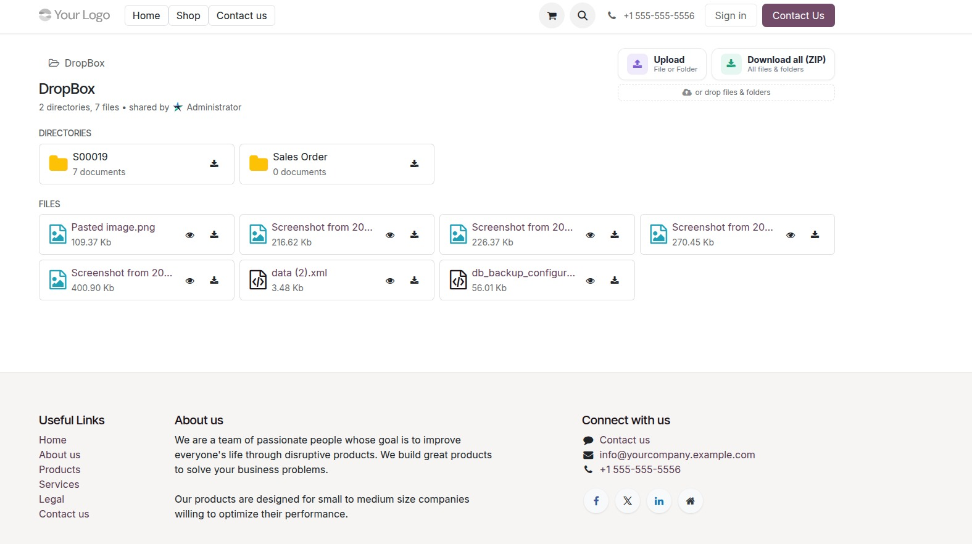Open Services link in footer
972x544 pixels.
tap(59, 484)
